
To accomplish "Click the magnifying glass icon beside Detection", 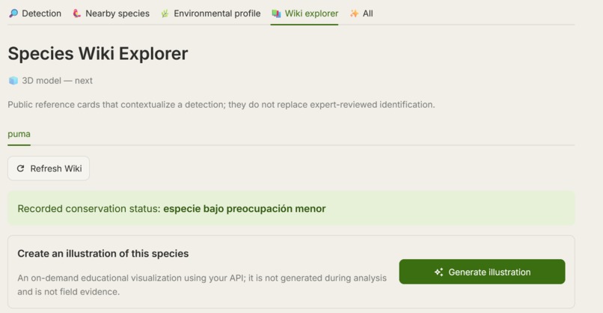I will coord(13,13).
